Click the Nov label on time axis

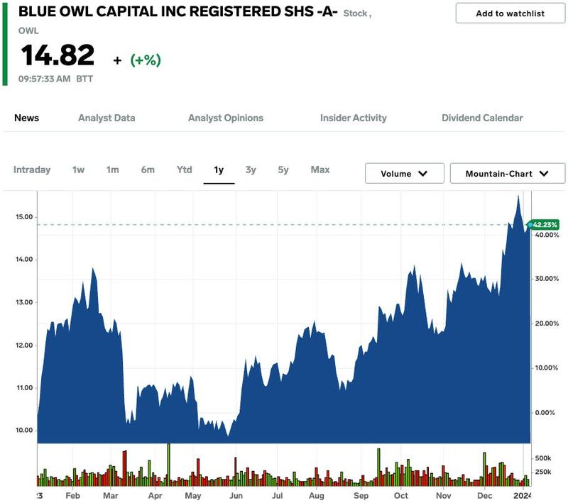pyautogui.click(x=443, y=495)
